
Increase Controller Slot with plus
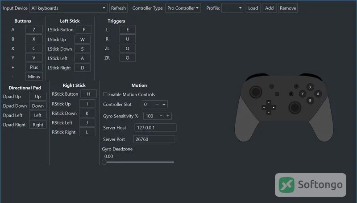(164, 104)
